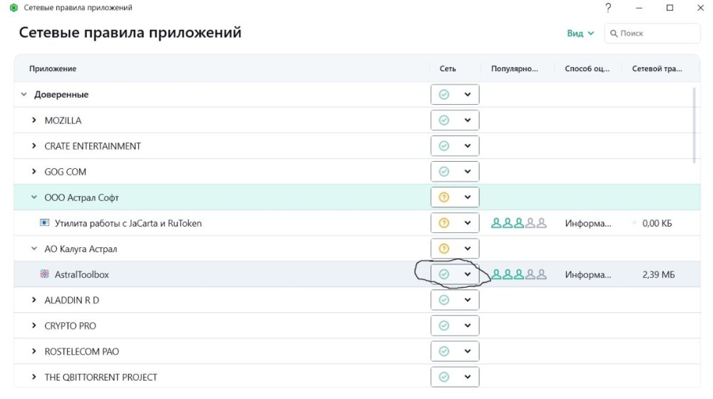This screenshot has height=399, width=713.
Task: Open network dropdown for Утилита работы с JaCarta
Action: (455, 223)
